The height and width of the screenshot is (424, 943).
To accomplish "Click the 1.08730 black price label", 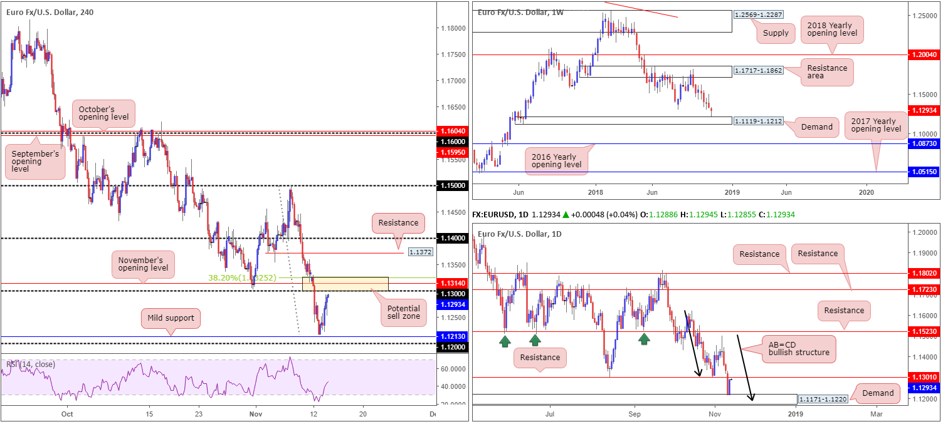I will (x=925, y=143).
